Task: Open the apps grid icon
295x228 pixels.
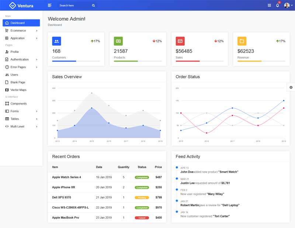Action: pyautogui.click(x=269, y=6)
